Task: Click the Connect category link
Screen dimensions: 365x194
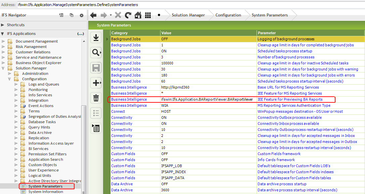Action: pos(118,111)
